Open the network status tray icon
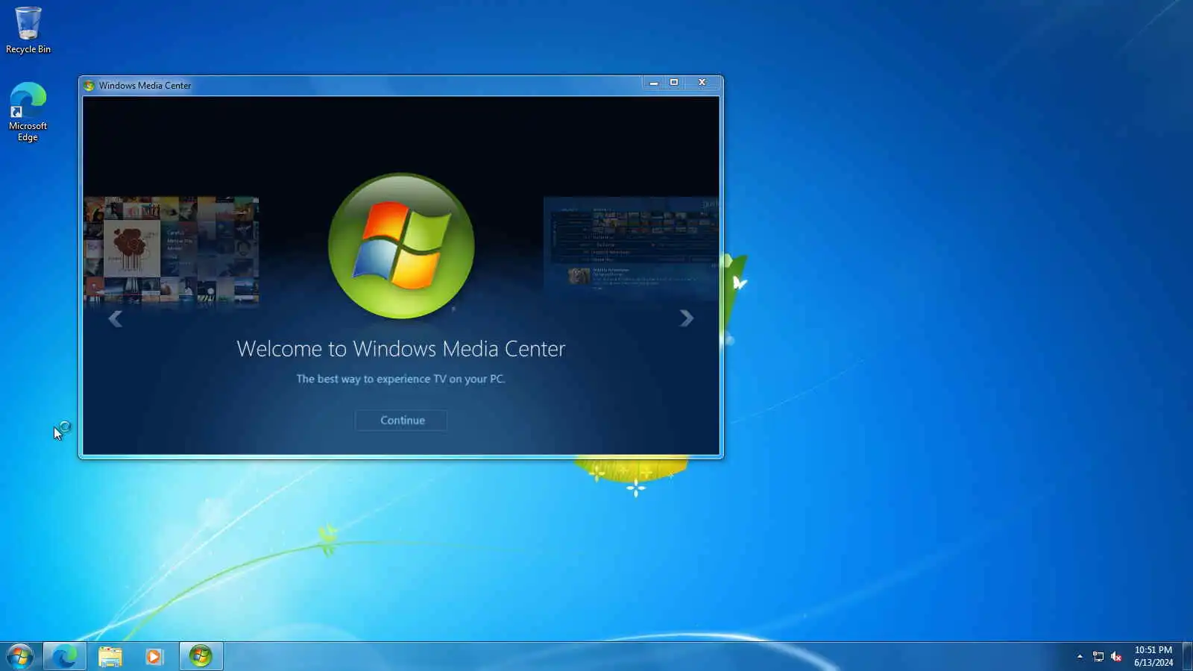Image resolution: width=1193 pixels, height=671 pixels. (x=1098, y=656)
